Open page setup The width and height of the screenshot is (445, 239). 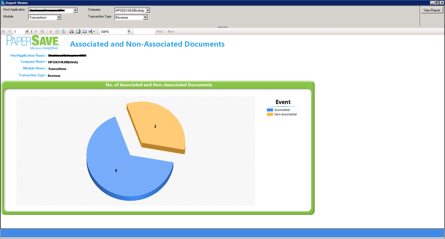tap(84, 32)
